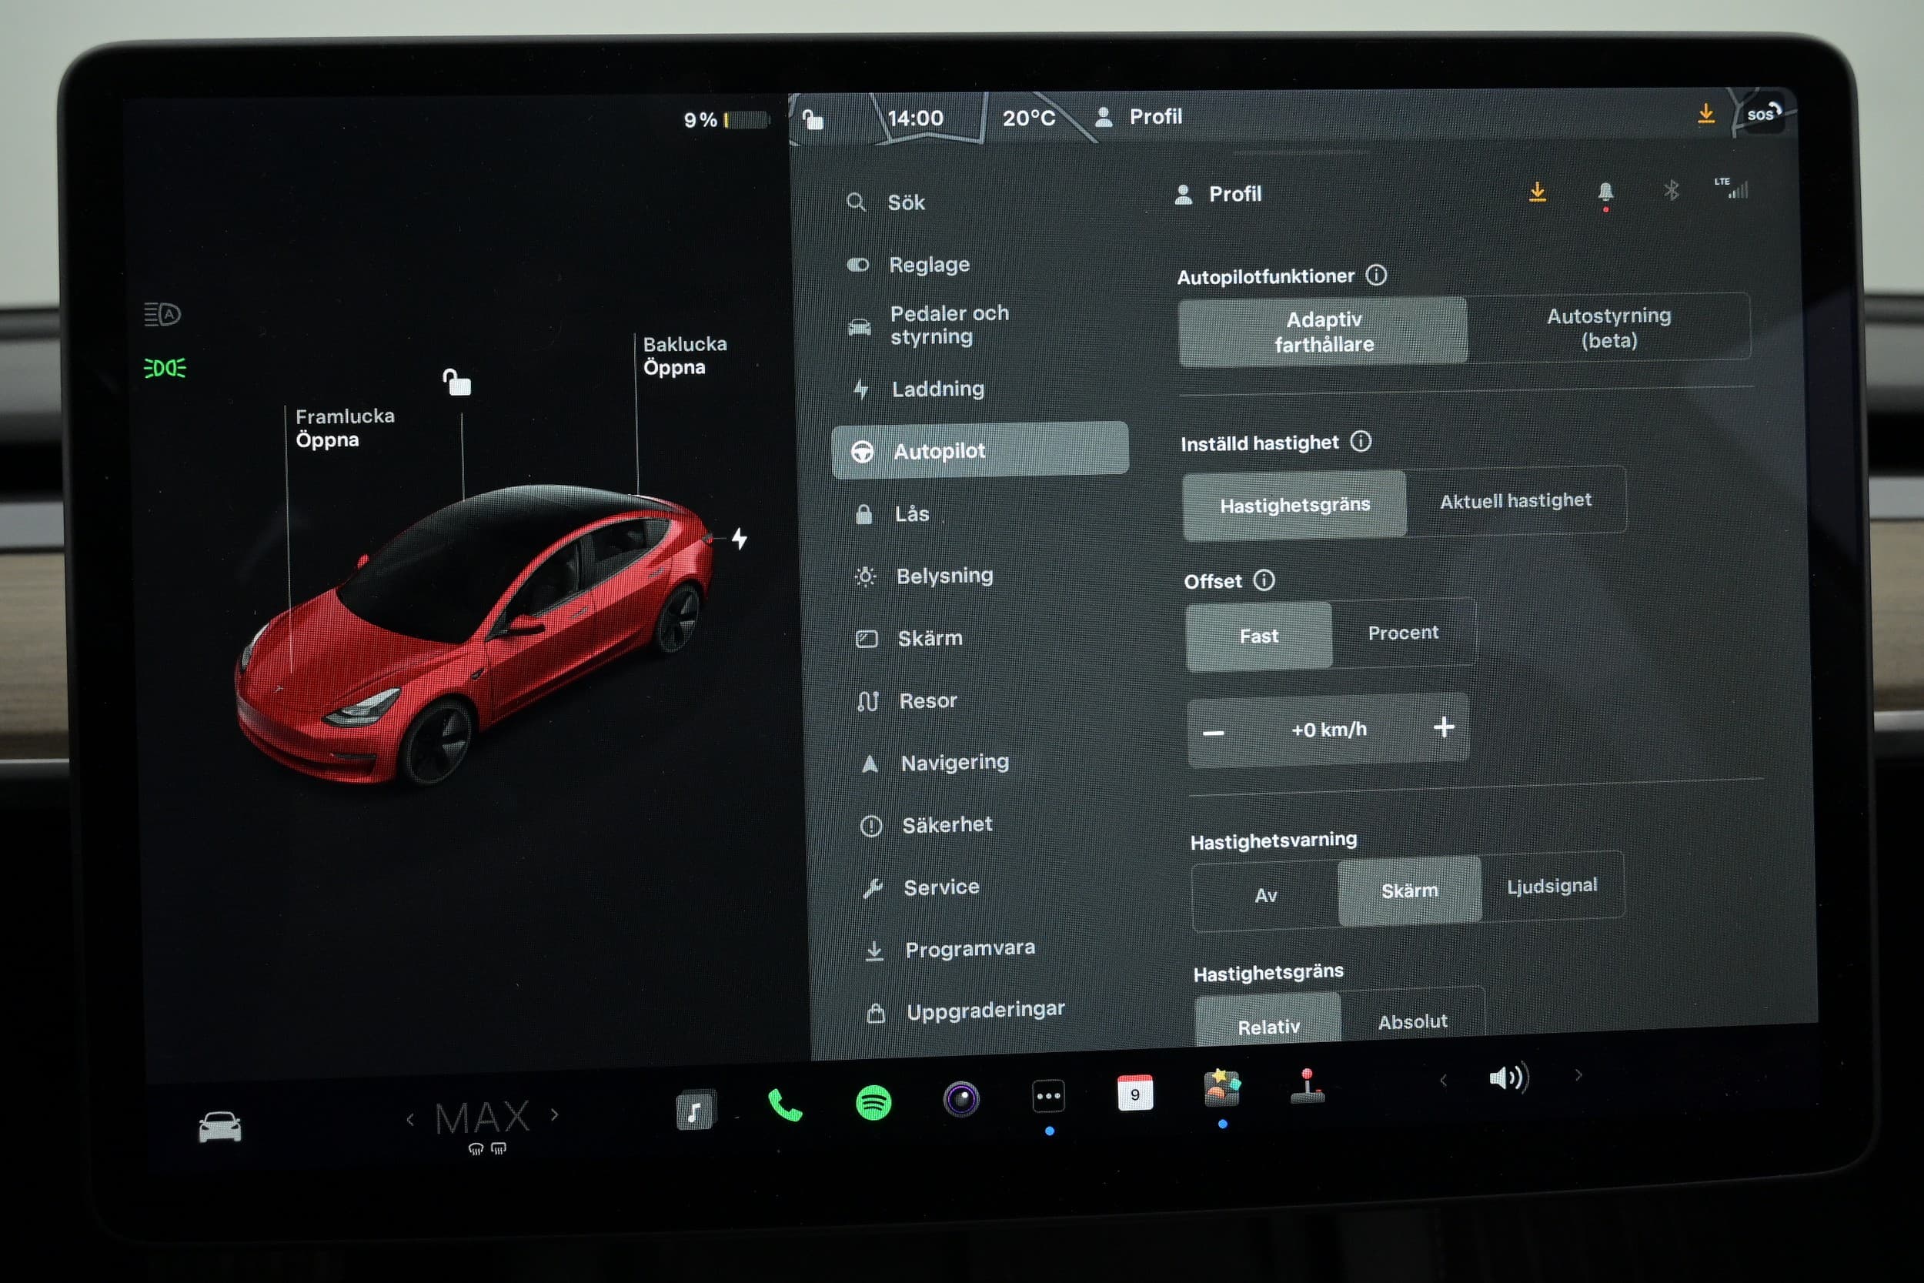Open notifications bell icon
Viewport: 1924px width, 1283px height.
click(x=1605, y=193)
